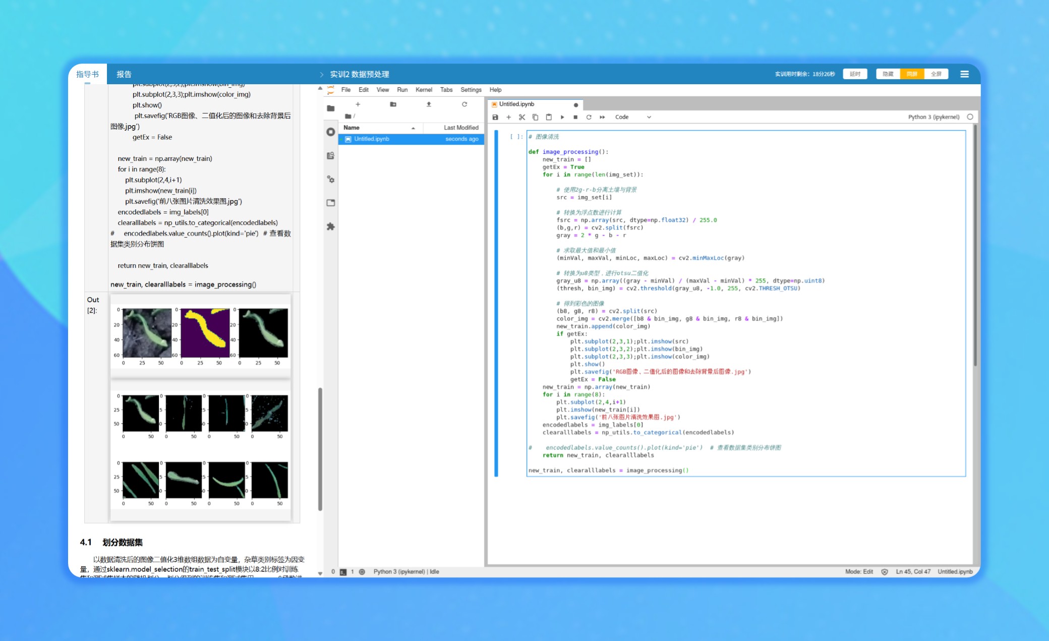Viewport: 1049px width, 641px height.
Task: Click the 4.1 划分数据集 heading
Action: coord(111,543)
